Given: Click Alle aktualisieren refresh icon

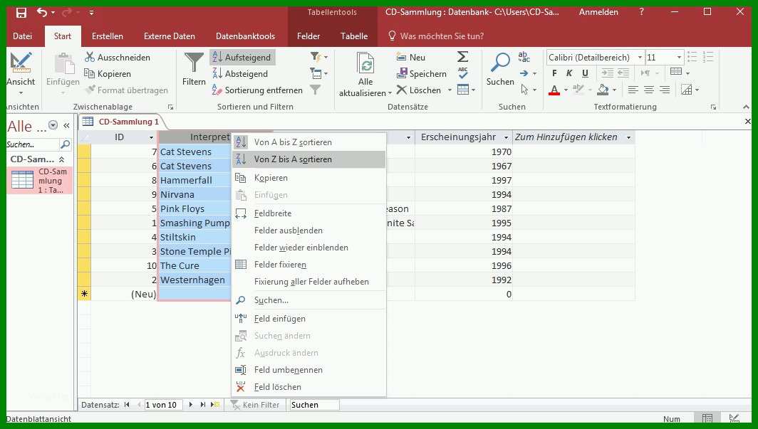Looking at the screenshot, I should pos(365,63).
